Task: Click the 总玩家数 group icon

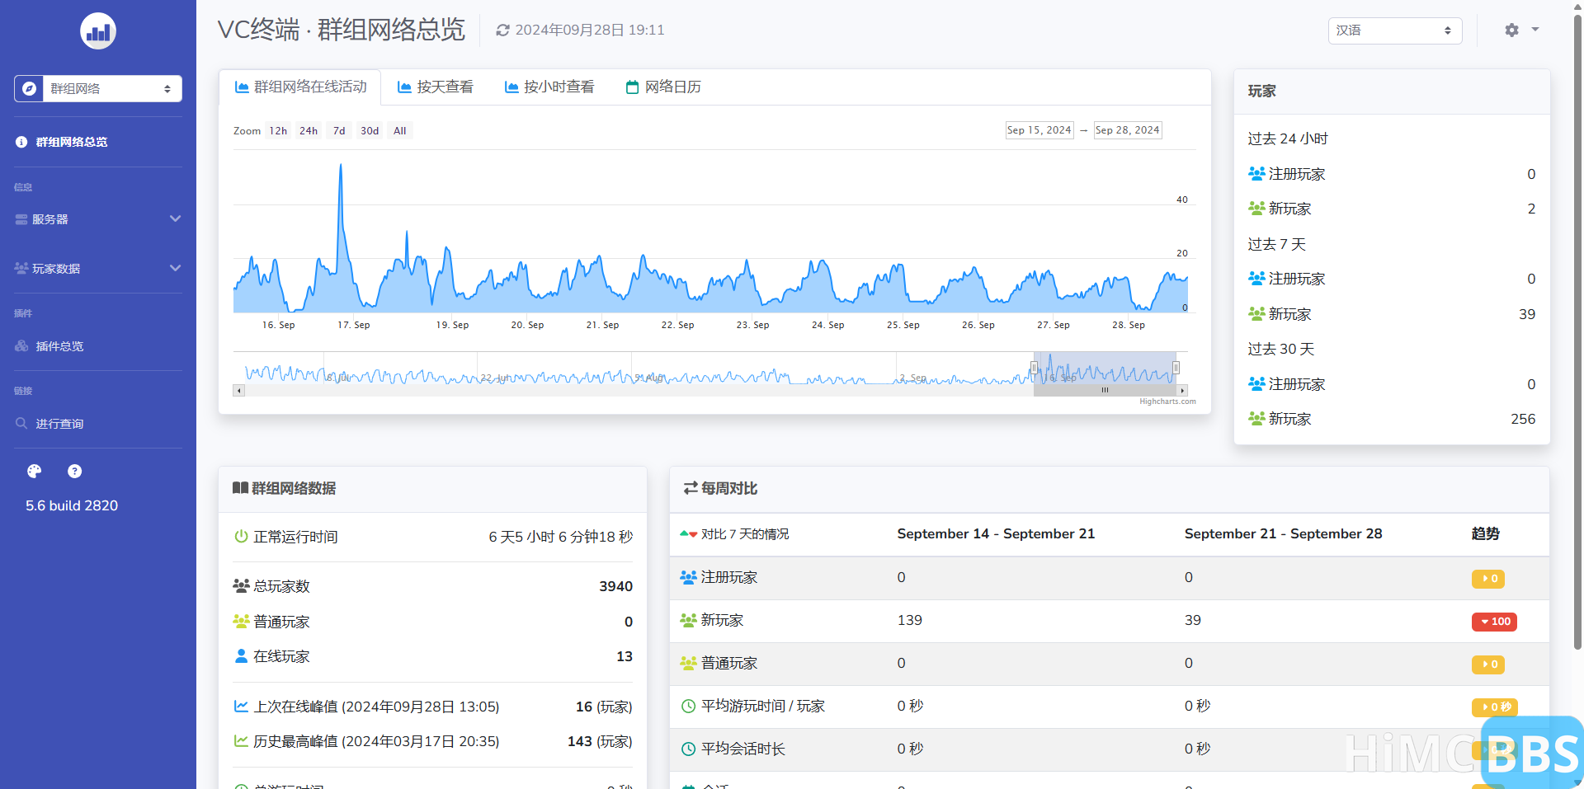Action: point(241,586)
